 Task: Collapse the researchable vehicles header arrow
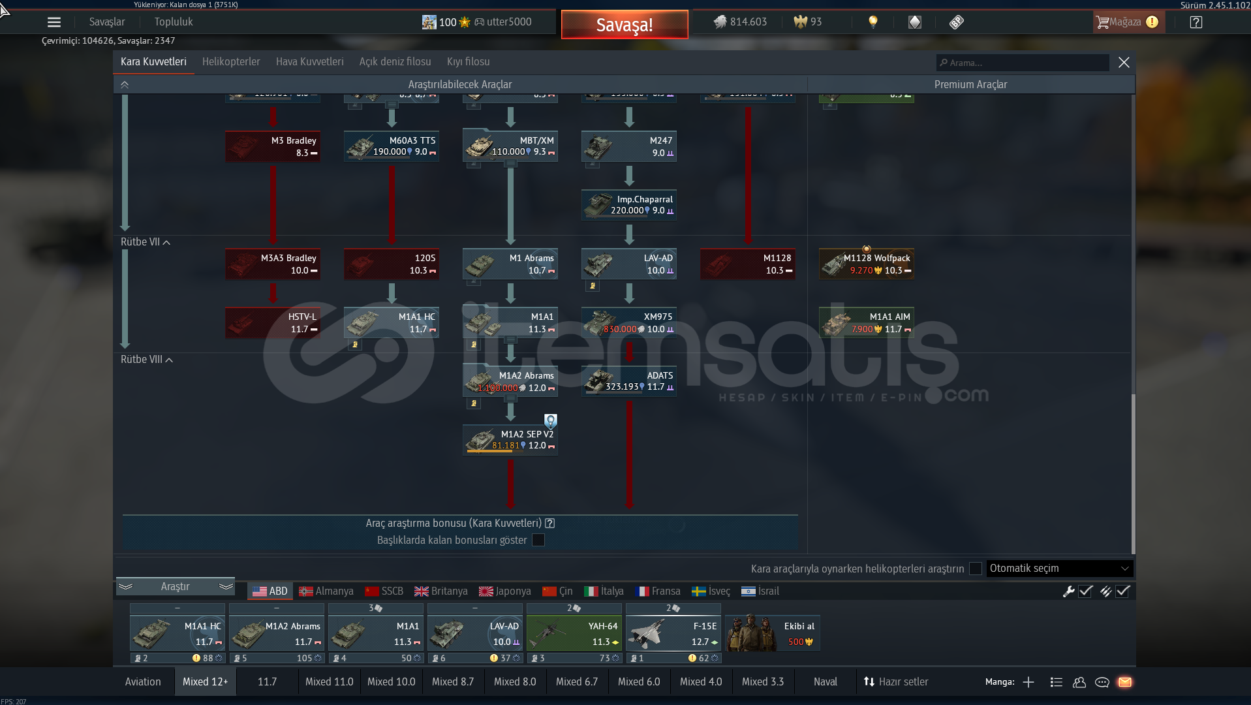tap(125, 85)
